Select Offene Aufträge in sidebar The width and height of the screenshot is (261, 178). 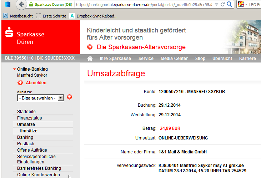(x=32, y=150)
